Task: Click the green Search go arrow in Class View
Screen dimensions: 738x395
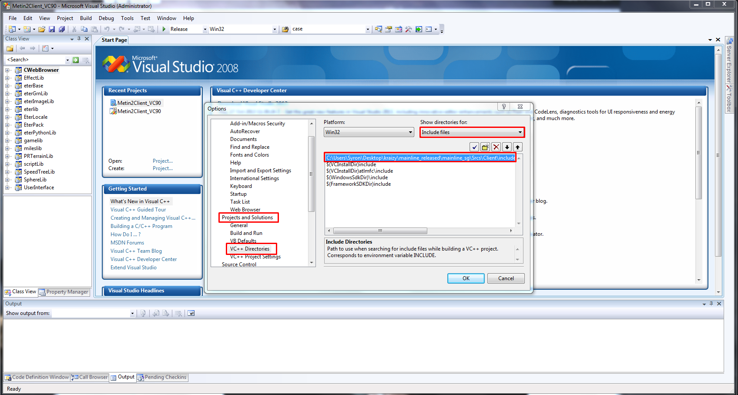Action: 76,60
